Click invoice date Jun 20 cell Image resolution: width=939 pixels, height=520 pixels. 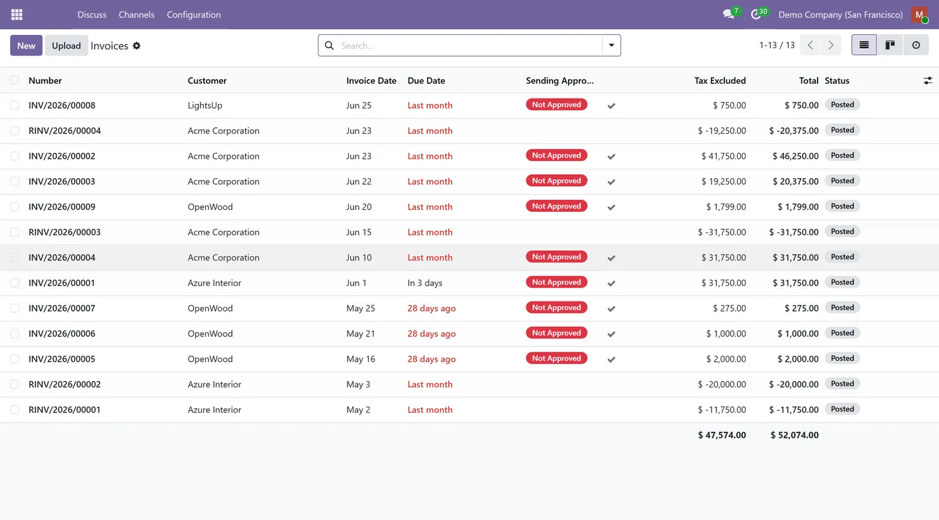pos(359,207)
